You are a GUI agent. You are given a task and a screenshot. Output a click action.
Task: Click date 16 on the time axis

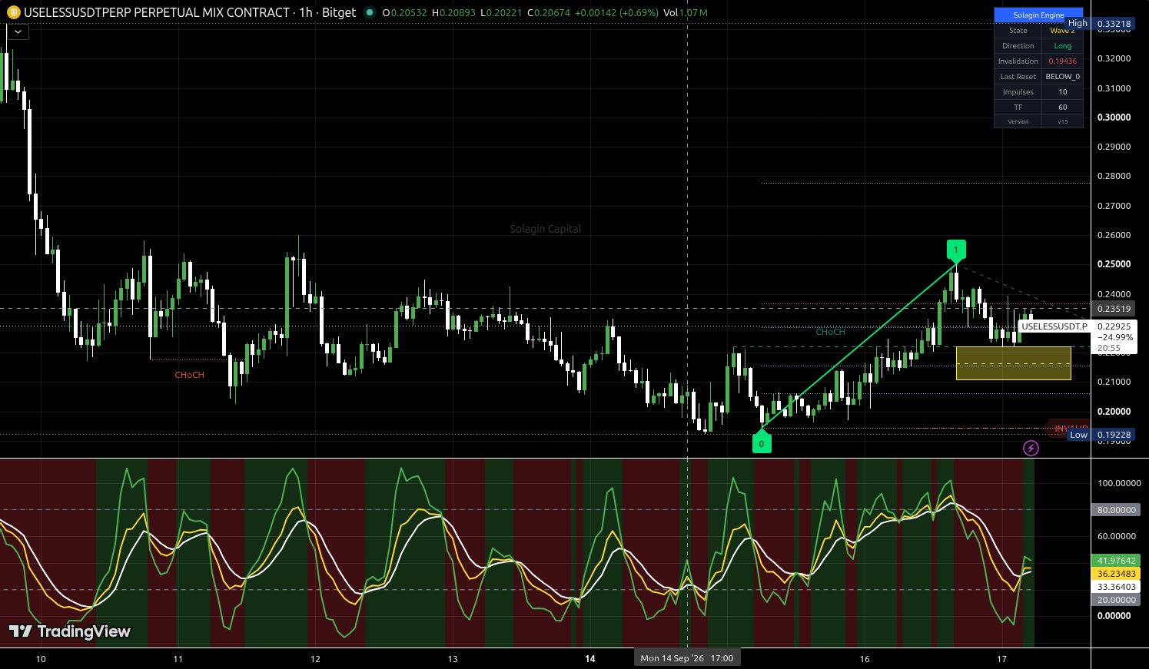point(865,659)
